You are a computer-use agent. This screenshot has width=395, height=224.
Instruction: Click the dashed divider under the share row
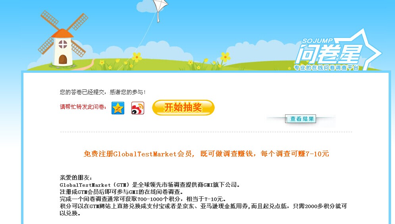point(206,131)
